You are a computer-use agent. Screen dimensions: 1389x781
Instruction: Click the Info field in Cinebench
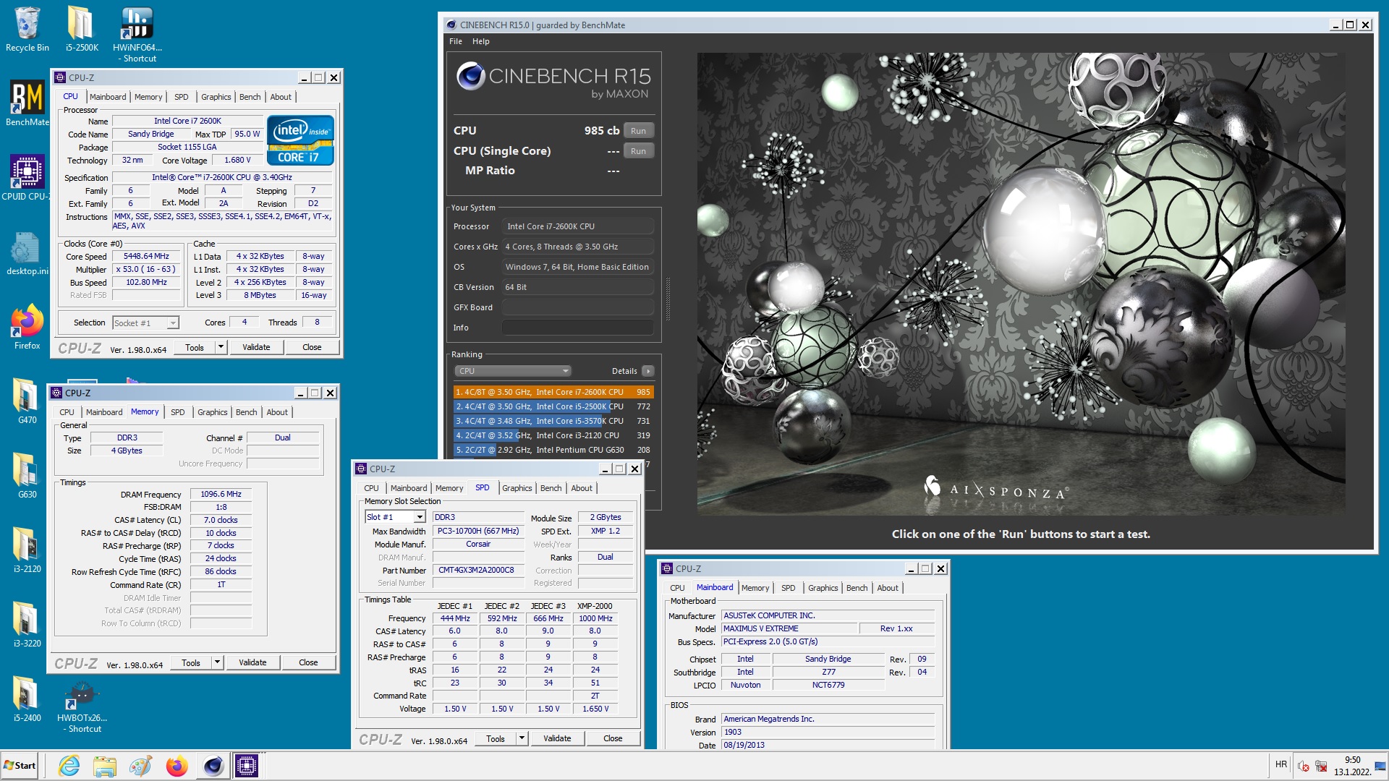[x=577, y=328]
